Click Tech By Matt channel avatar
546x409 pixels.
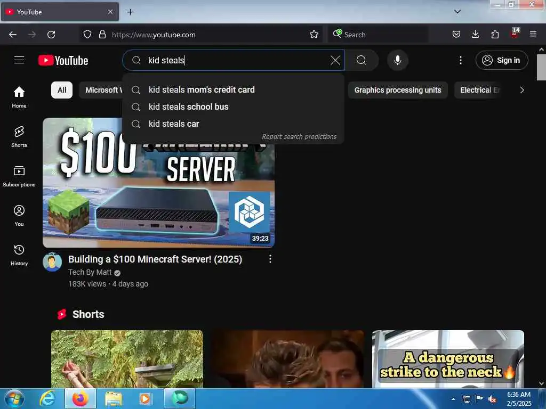point(52,262)
